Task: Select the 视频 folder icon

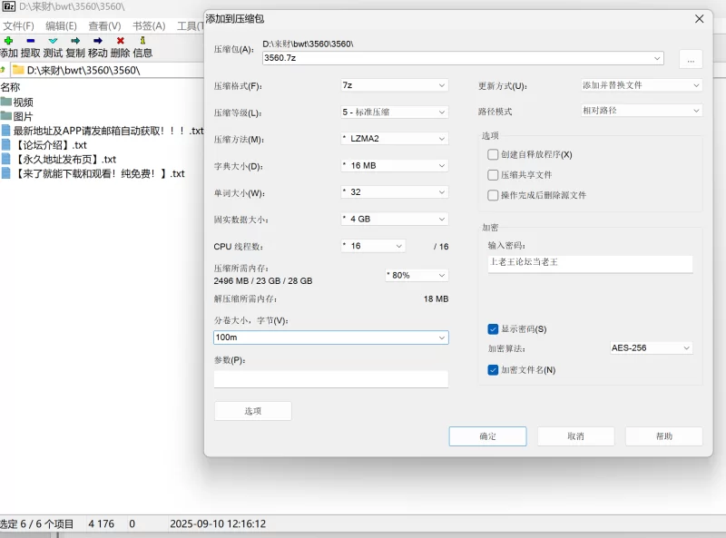Action: [x=6, y=102]
